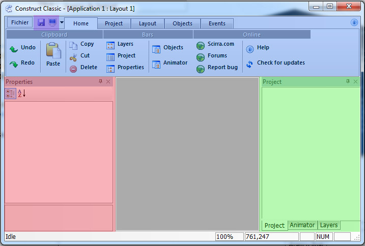This screenshot has width=365, height=246.
Task: Switch to the Events ribbon tab
Action: [x=217, y=23]
